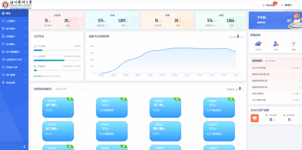Open the lab 6111 status card
Image resolution: width=302 pixels, height=150 pixels.
pos(58,131)
